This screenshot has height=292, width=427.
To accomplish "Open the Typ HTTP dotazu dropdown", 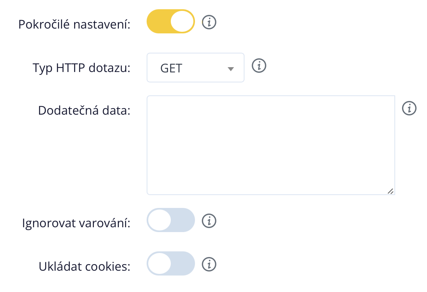I will 195,68.
